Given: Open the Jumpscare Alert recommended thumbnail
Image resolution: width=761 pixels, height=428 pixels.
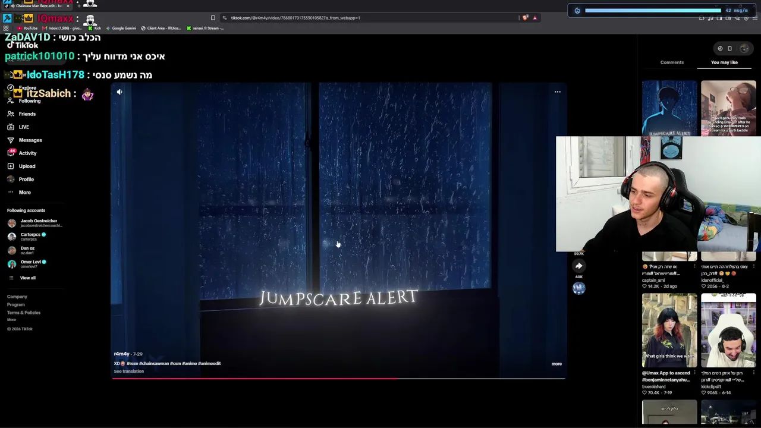Looking at the screenshot, I should point(669,109).
